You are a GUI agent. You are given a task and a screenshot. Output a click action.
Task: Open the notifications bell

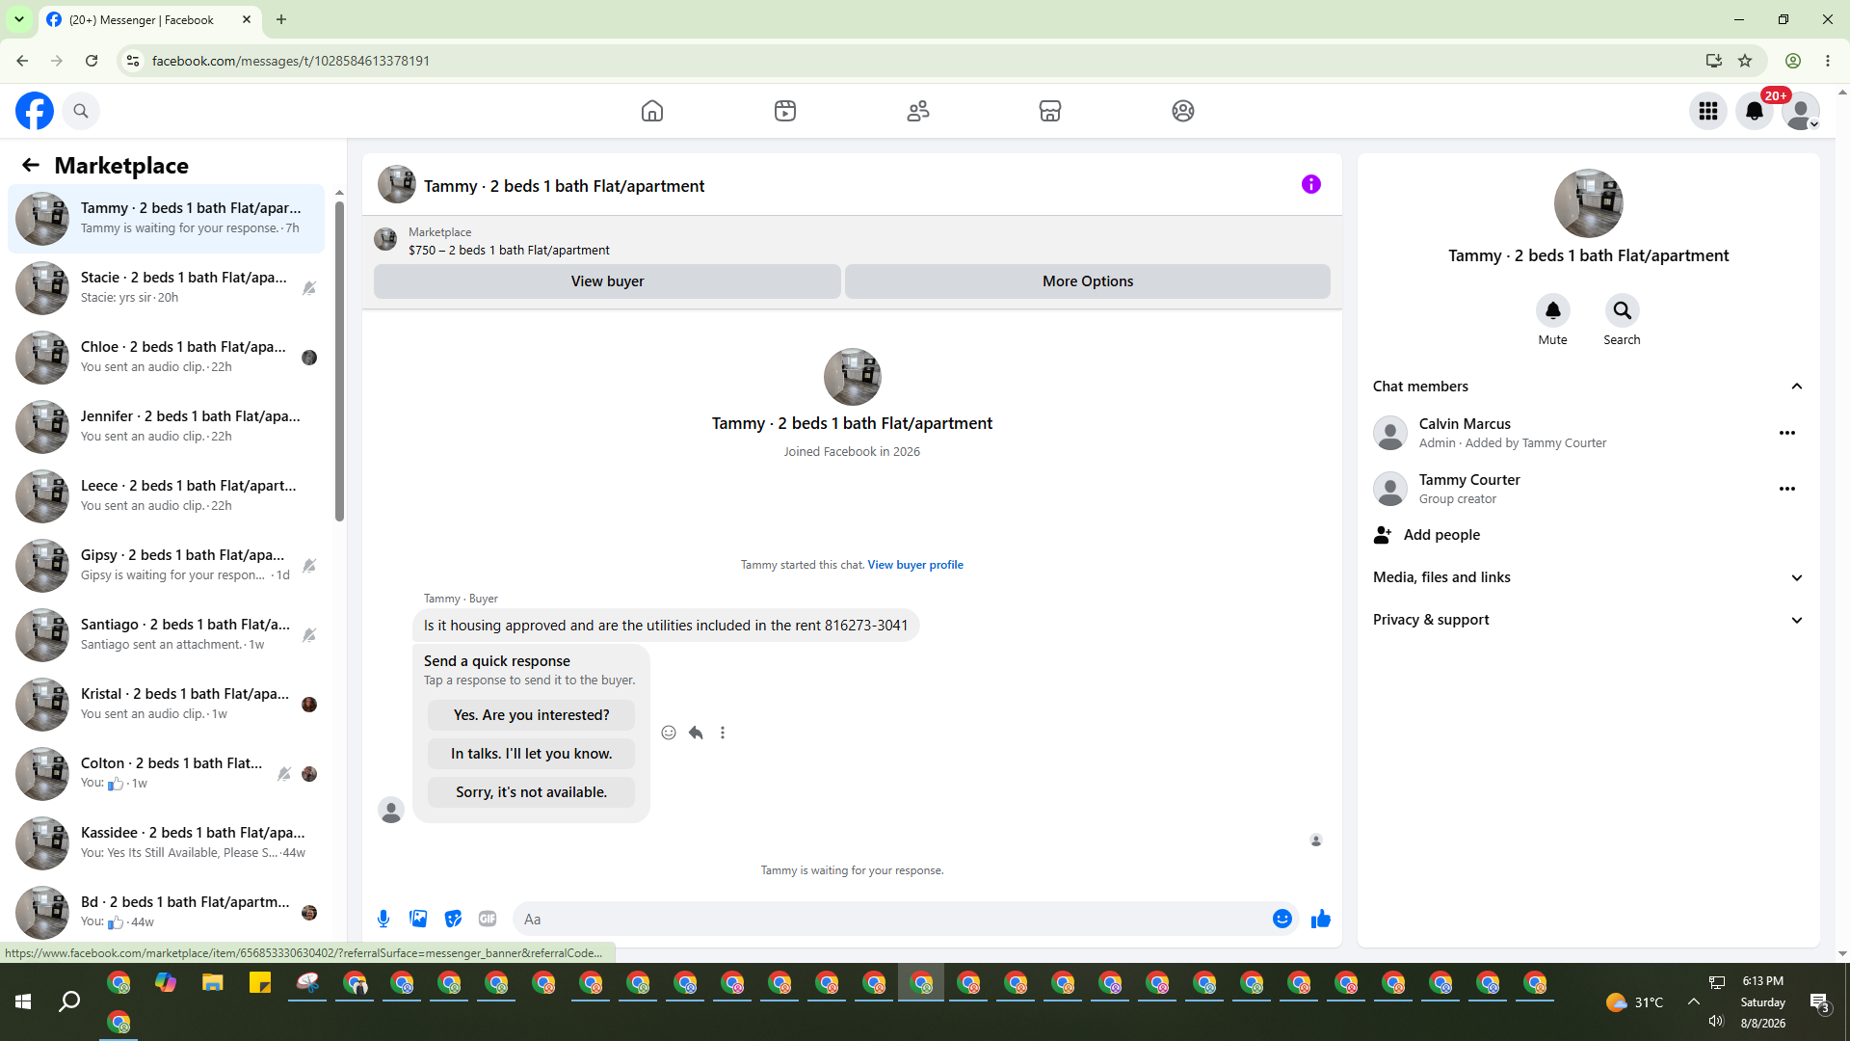[1755, 111]
